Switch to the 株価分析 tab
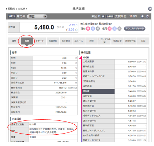This screenshot has height=146, width=154. pos(53,41)
